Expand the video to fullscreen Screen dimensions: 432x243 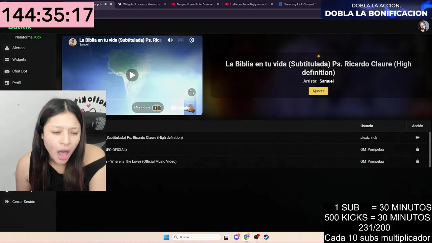point(191,92)
